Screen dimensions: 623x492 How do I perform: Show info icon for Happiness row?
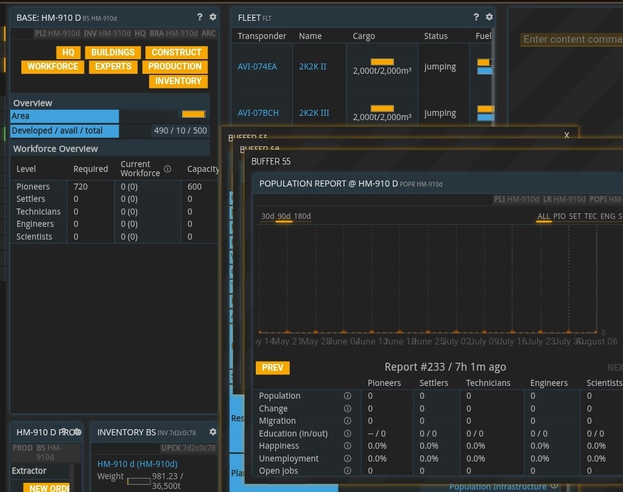coord(347,446)
